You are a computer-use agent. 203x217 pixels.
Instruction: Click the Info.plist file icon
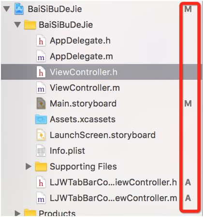pyautogui.click(x=41, y=151)
